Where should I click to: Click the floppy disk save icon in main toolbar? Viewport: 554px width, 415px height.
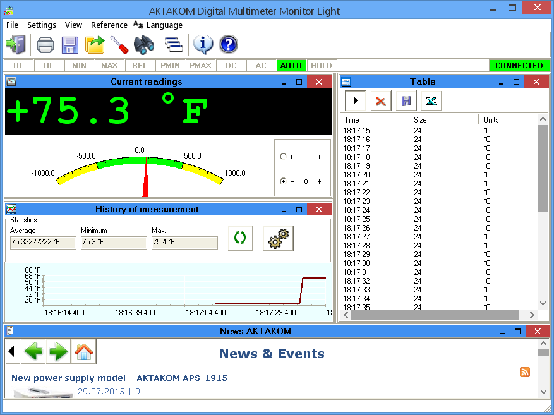[70, 44]
